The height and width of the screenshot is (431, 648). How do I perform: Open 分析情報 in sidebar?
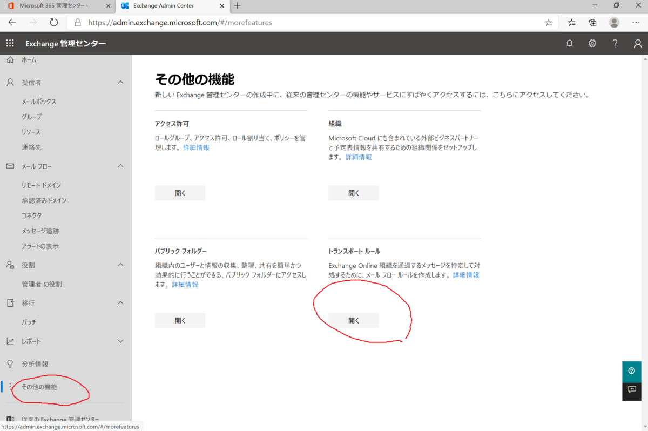pos(35,364)
